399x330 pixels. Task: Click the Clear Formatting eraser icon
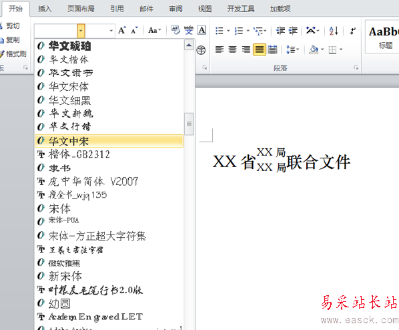[175, 30]
